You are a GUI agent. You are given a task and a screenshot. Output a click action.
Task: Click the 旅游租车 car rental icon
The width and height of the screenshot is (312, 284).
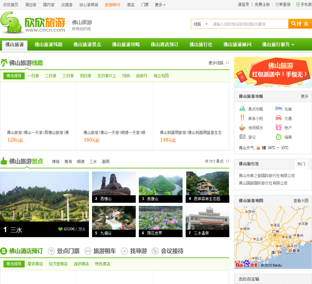pyautogui.click(x=88, y=251)
